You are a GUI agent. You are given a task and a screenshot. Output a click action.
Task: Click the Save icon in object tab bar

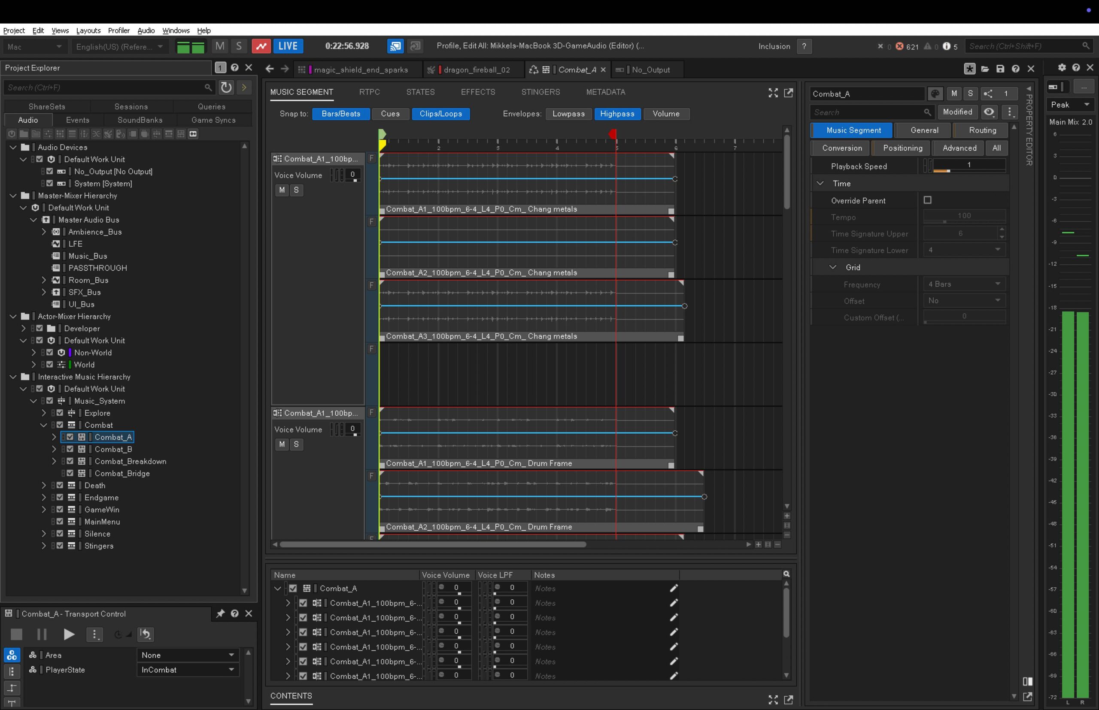pos(1000,69)
